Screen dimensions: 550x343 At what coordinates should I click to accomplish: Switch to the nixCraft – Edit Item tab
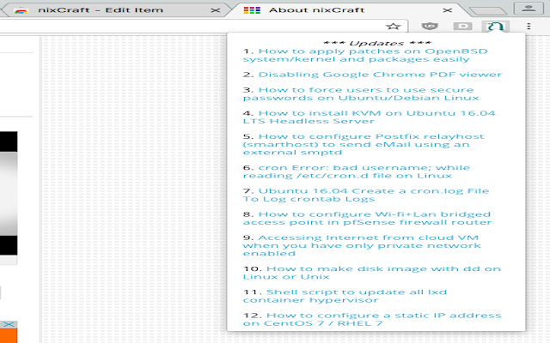point(115,9)
